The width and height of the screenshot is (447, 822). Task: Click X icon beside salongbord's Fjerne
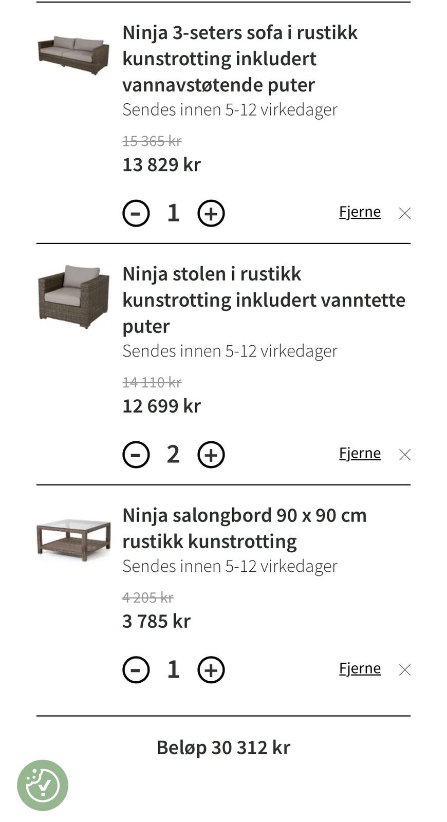[405, 670]
